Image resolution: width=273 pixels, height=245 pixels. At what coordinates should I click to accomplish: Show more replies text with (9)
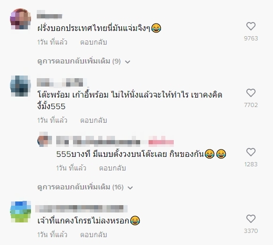coord(79,61)
